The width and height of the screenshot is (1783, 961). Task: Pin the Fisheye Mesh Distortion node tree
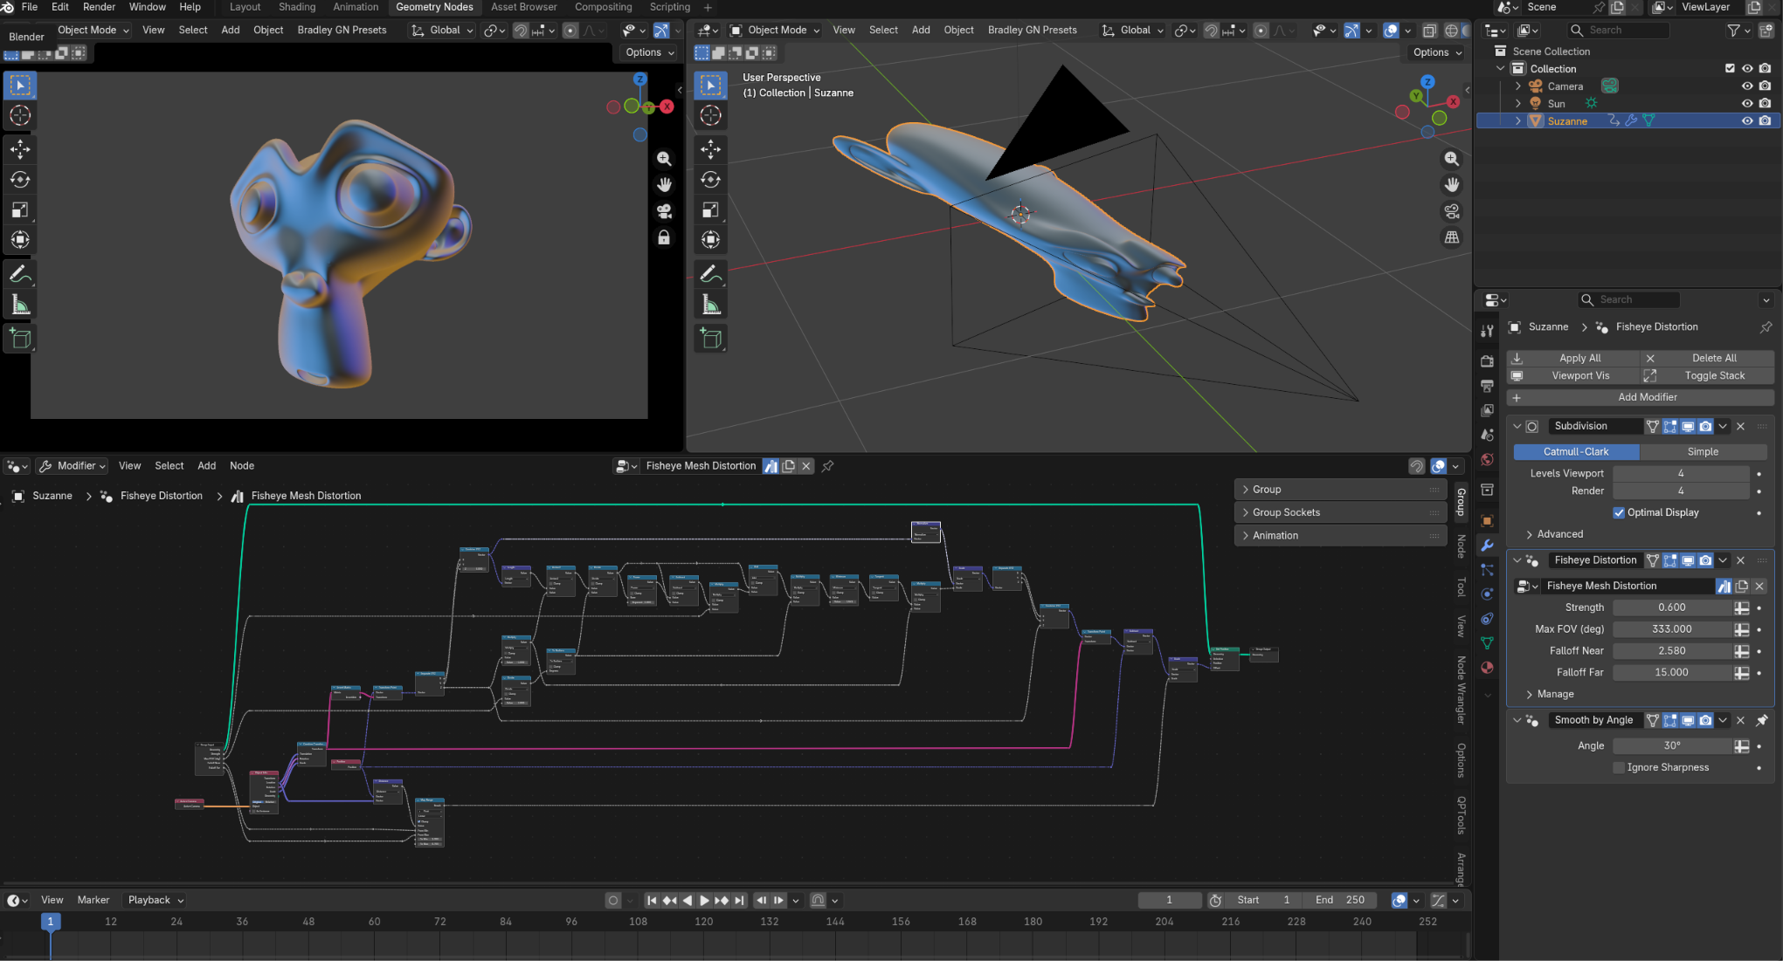pos(828,466)
